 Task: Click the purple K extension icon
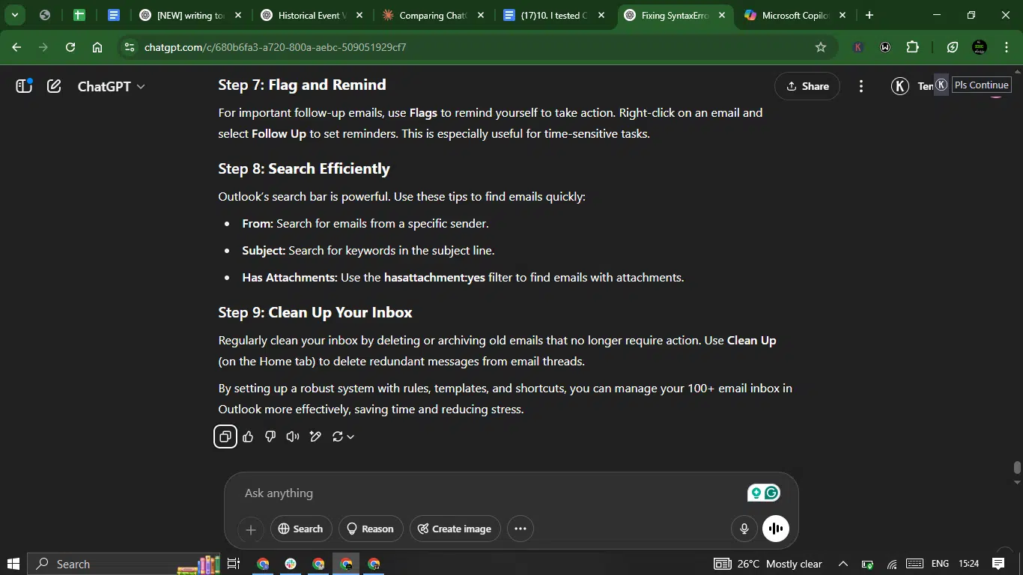click(x=858, y=47)
